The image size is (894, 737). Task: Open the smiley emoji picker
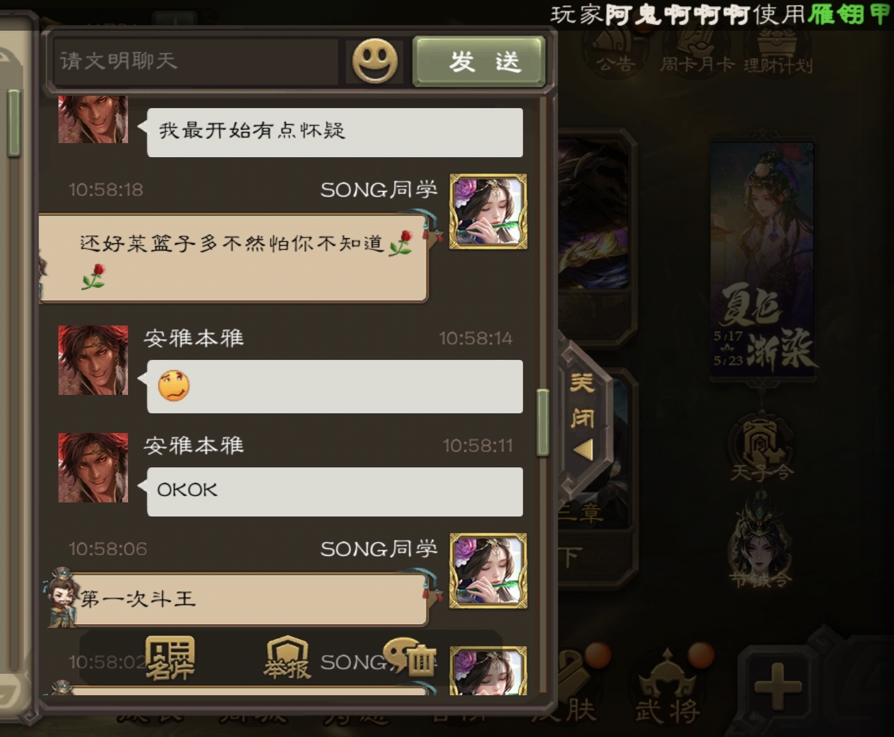(375, 61)
